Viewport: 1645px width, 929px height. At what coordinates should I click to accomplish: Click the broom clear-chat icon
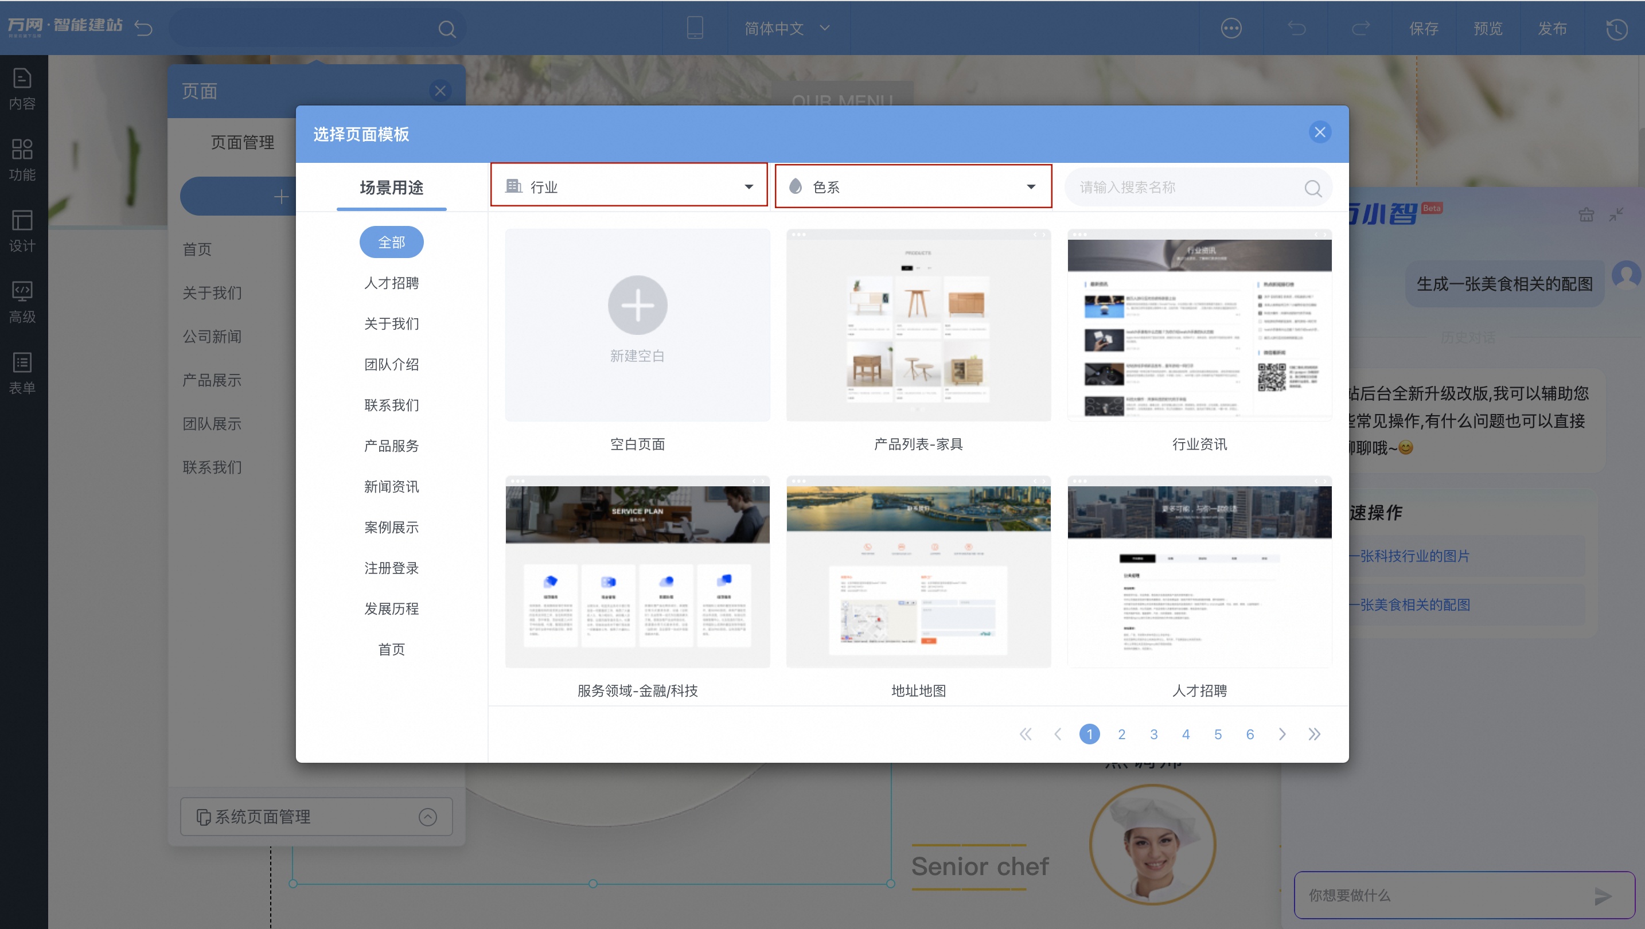click(1586, 214)
